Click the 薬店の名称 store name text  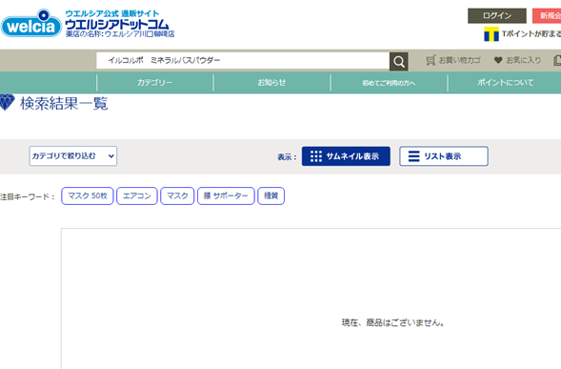pyautogui.click(x=120, y=34)
